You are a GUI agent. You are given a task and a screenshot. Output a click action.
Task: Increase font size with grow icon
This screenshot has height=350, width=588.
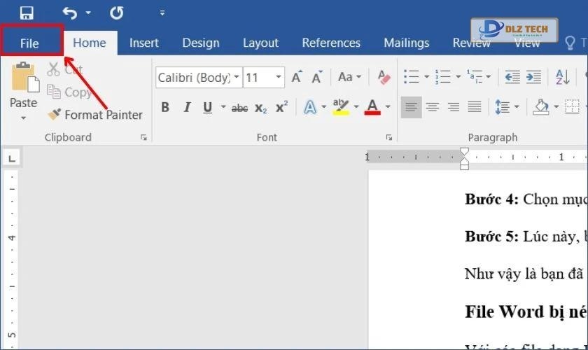click(297, 77)
